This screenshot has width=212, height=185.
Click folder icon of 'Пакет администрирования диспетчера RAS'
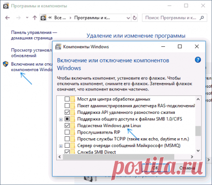pyautogui.click(x=73, y=106)
